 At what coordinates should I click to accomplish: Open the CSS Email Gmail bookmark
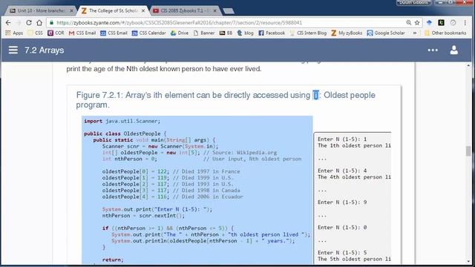[82, 33]
